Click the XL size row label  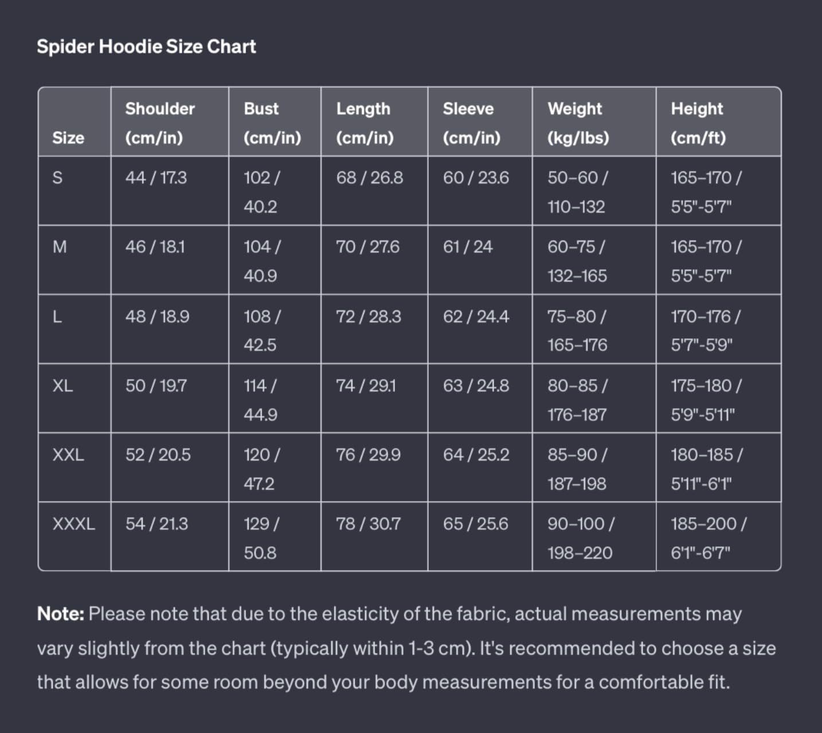tap(62, 385)
